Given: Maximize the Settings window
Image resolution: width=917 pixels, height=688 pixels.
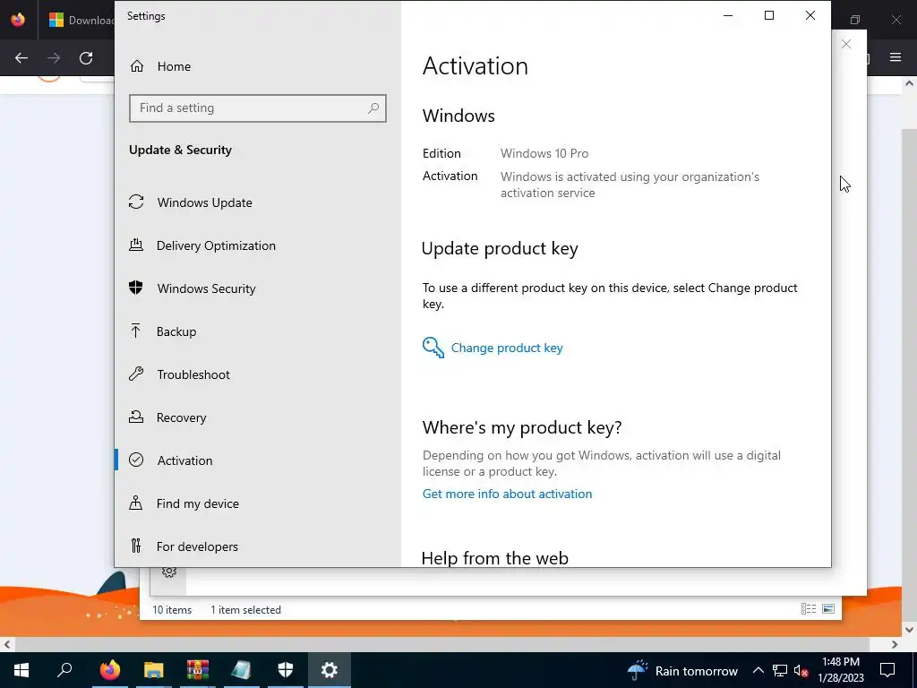Looking at the screenshot, I should 769,16.
